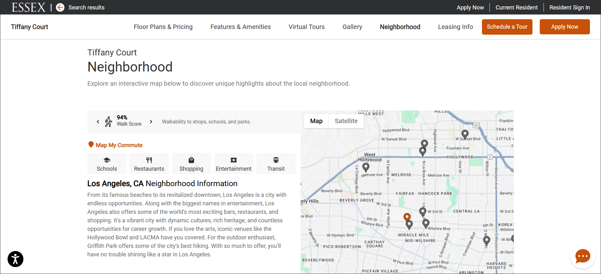The image size is (601, 274).
Task: Open the live chat bubble
Action: click(582, 256)
